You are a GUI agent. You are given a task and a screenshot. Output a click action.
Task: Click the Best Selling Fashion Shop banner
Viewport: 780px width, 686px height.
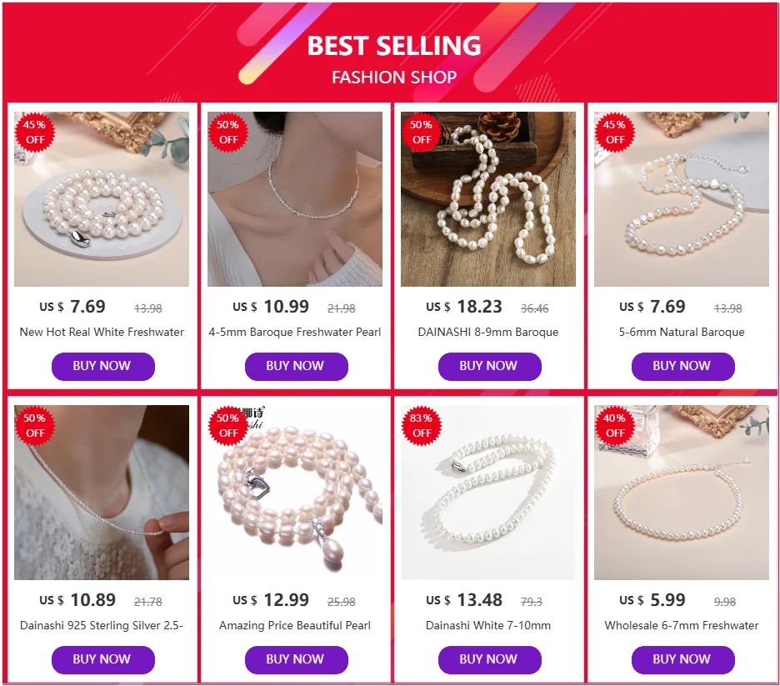[390, 52]
